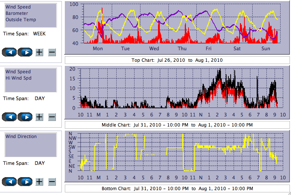Click the bottom chart's forward arrow

click(25, 182)
